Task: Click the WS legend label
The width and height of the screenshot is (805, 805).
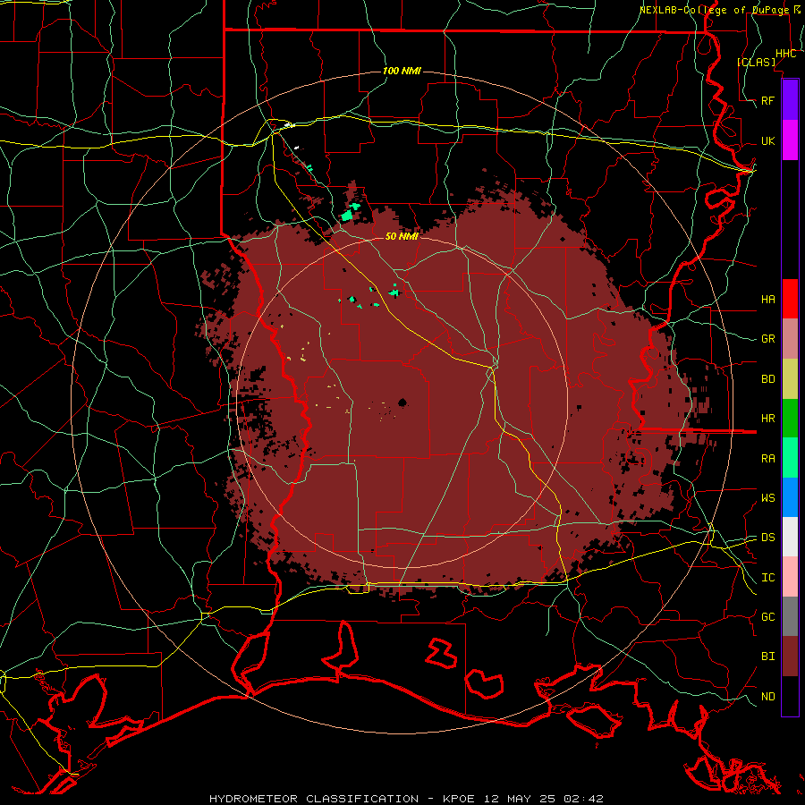Action: [x=767, y=497]
